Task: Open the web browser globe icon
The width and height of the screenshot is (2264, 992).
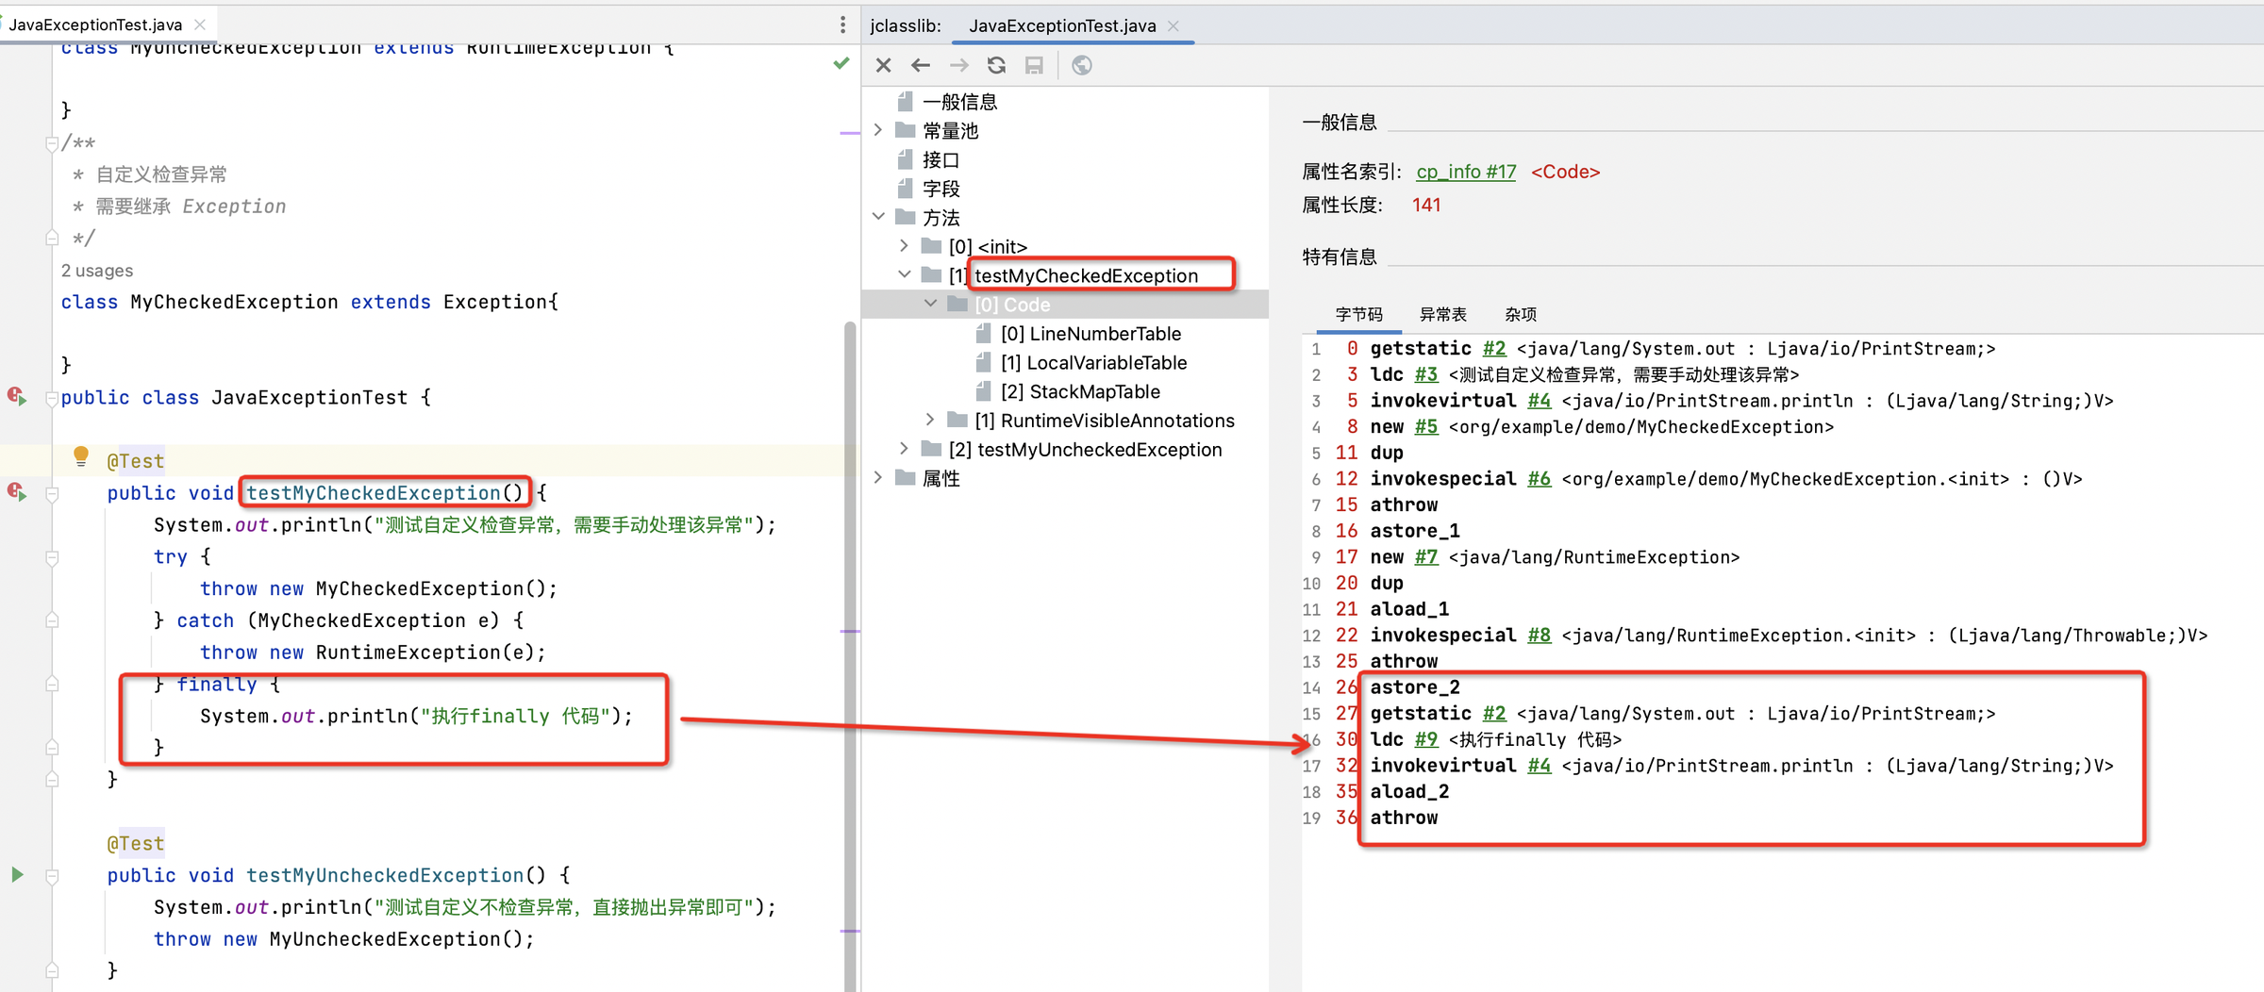Action: tap(1082, 65)
